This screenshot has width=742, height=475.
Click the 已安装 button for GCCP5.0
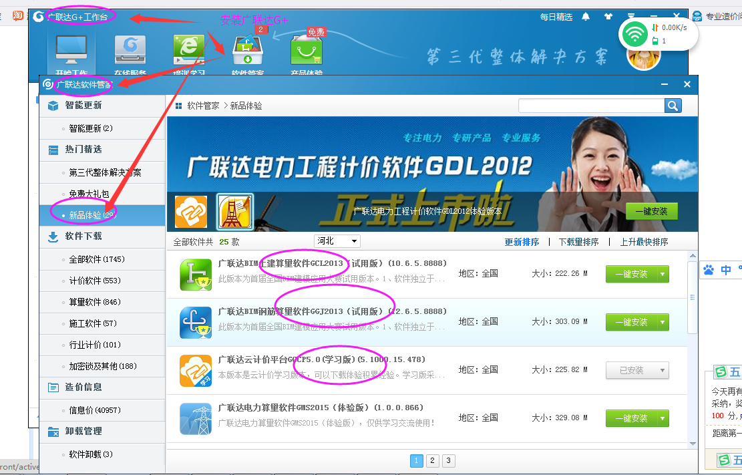[631, 370]
